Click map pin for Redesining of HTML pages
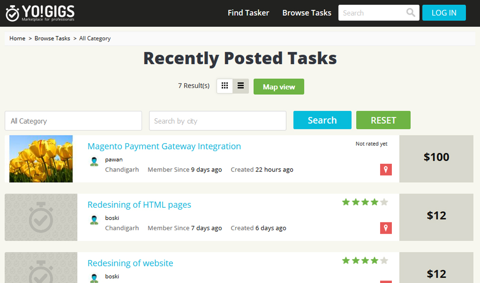This screenshot has height=283, width=480. [385, 228]
